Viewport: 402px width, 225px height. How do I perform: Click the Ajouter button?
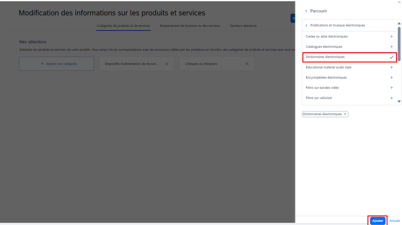coord(378,221)
